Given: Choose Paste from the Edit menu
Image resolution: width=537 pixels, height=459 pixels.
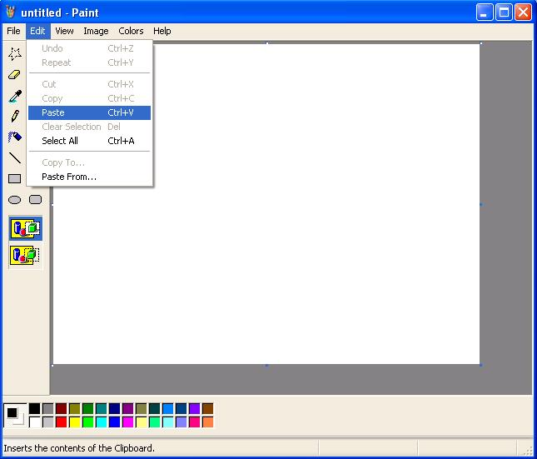Looking at the screenshot, I should click(89, 112).
